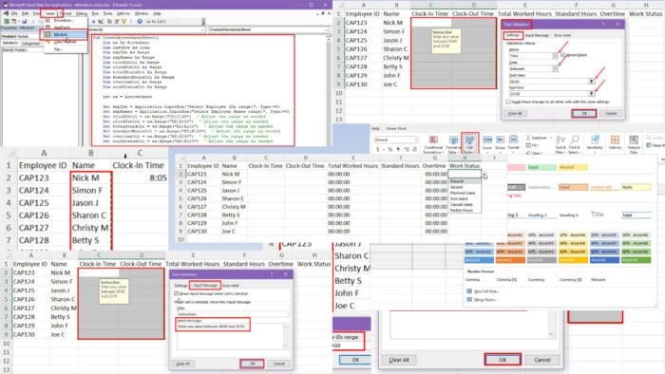Open the Insert menu in VBA editor
The height and width of the screenshot is (374, 665).
[51, 13]
